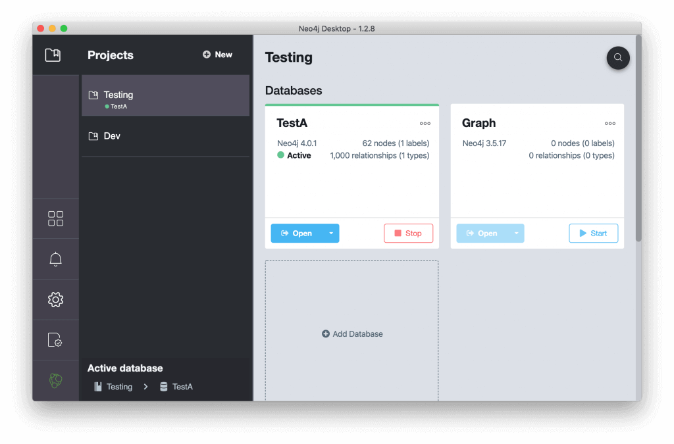Stop the TestA database
The width and height of the screenshot is (674, 444).
(x=408, y=233)
